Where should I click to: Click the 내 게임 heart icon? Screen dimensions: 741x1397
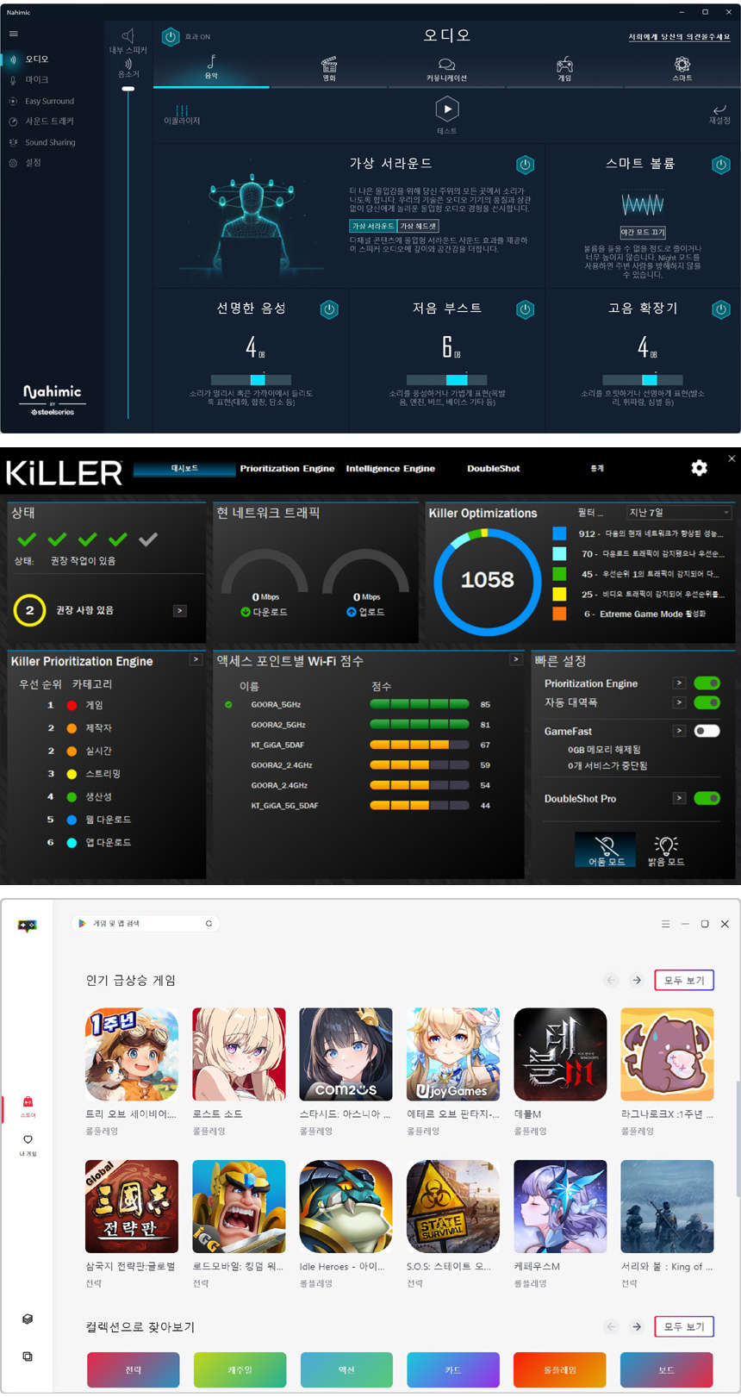click(28, 1139)
